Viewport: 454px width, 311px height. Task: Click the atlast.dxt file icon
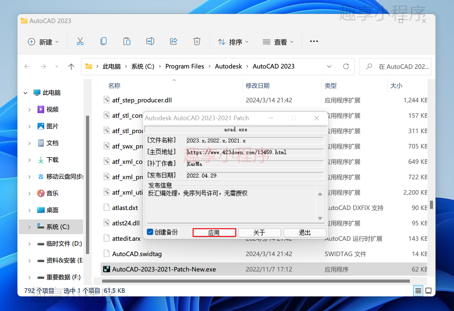pyautogui.click(x=107, y=208)
